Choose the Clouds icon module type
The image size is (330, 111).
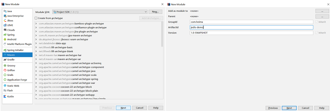coord(5,30)
